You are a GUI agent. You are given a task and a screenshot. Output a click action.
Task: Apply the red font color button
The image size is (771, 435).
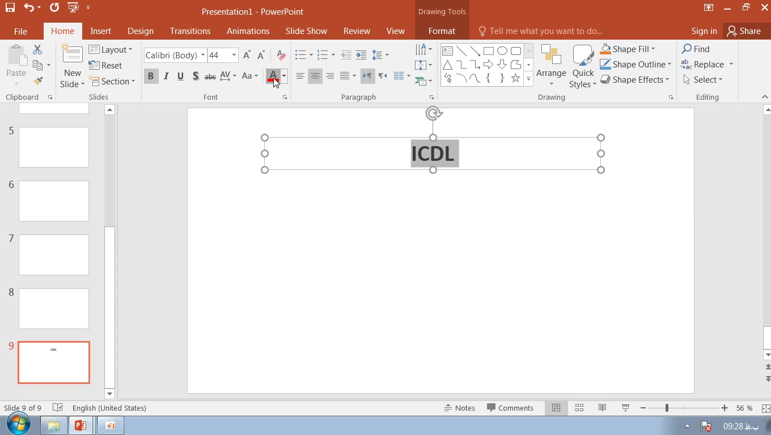tap(273, 76)
